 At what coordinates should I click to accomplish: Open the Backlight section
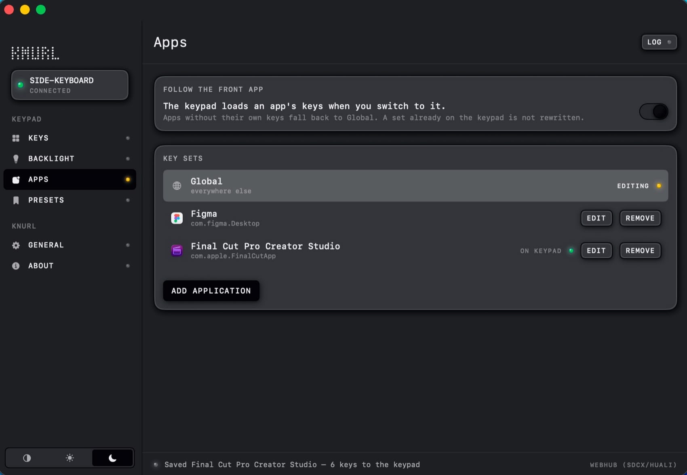point(70,159)
